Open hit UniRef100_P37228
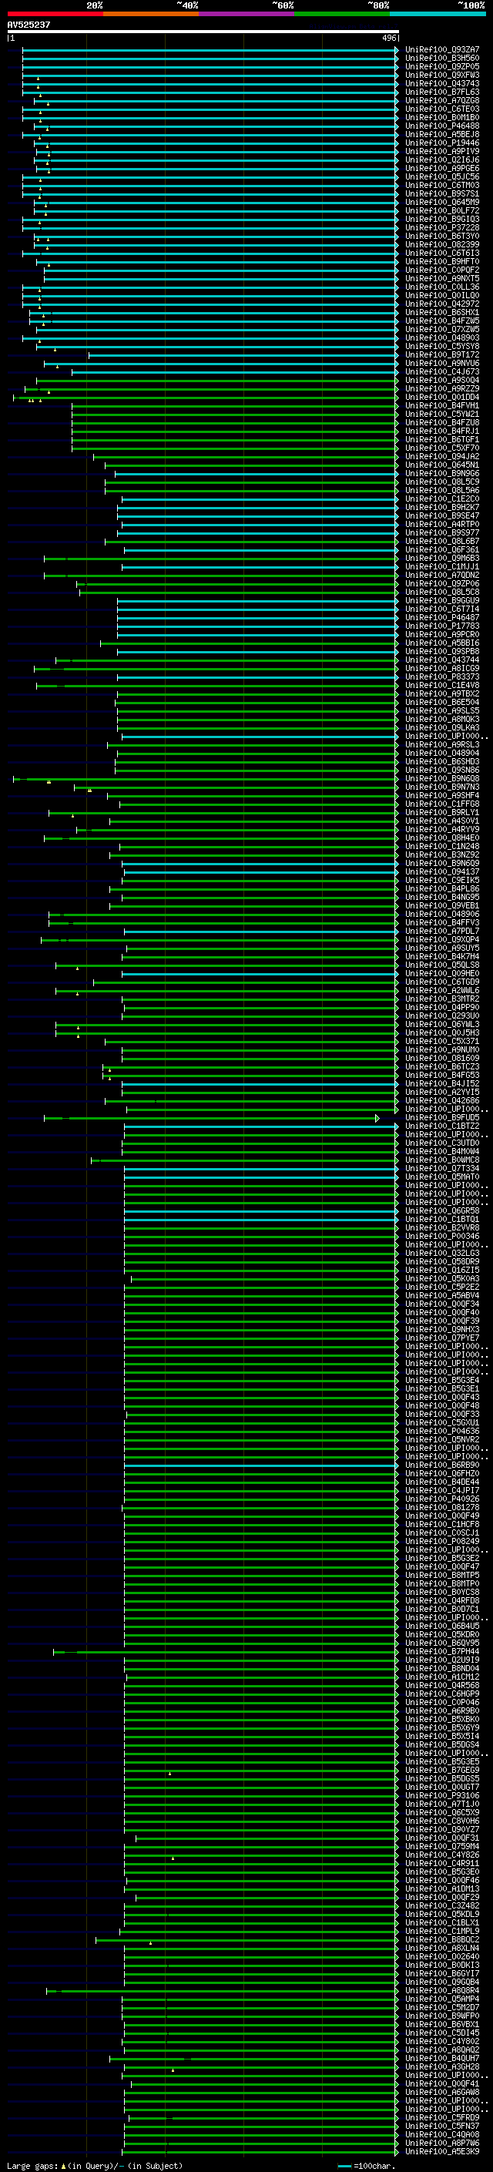493x2172 pixels. tap(442, 227)
